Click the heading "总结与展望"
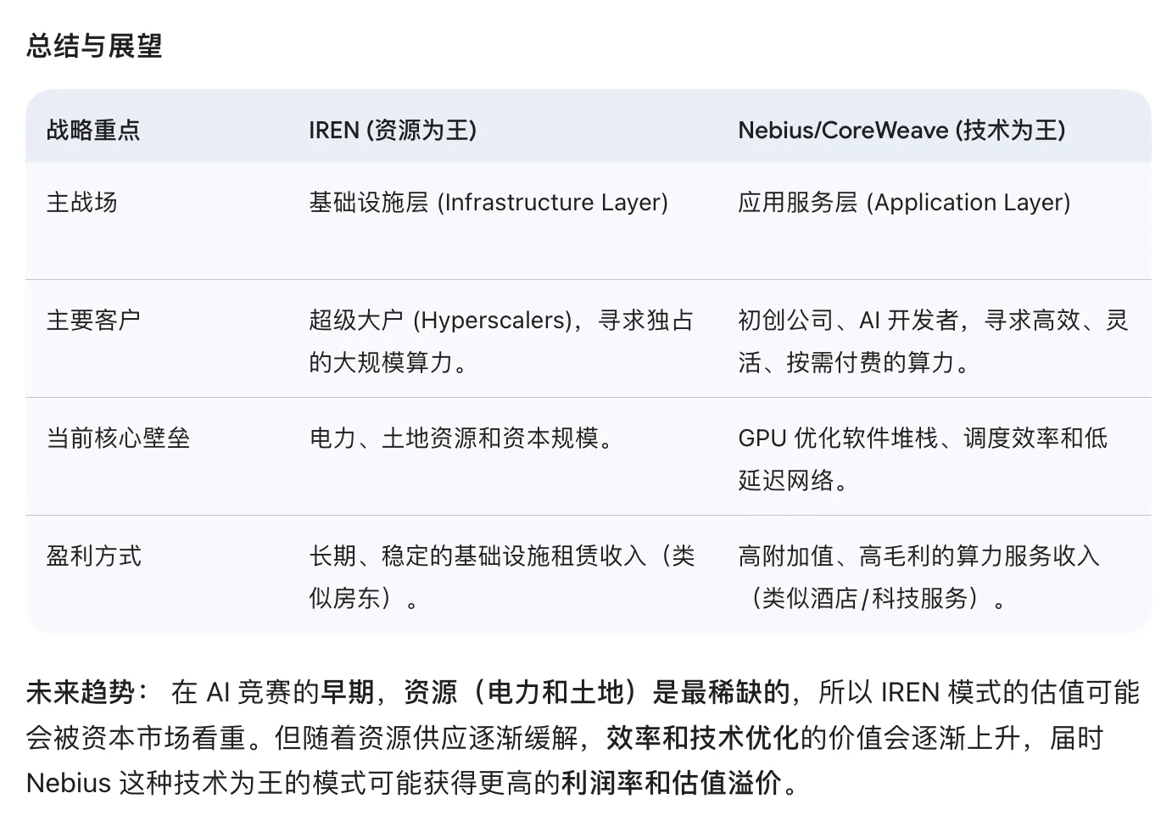Image resolution: width=1172 pixels, height=821 pixels. 94,46
